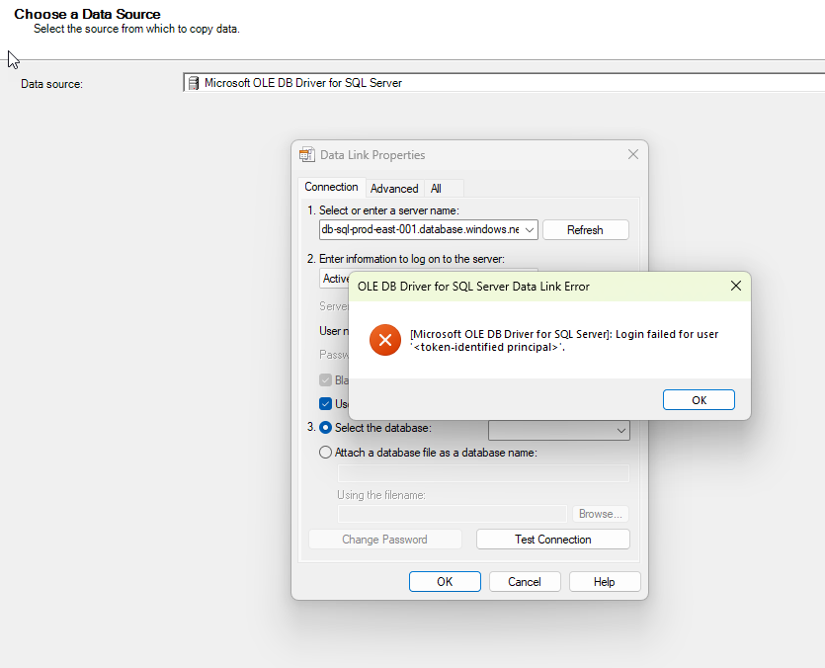Click the Using the filename input field

coord(453,514)
